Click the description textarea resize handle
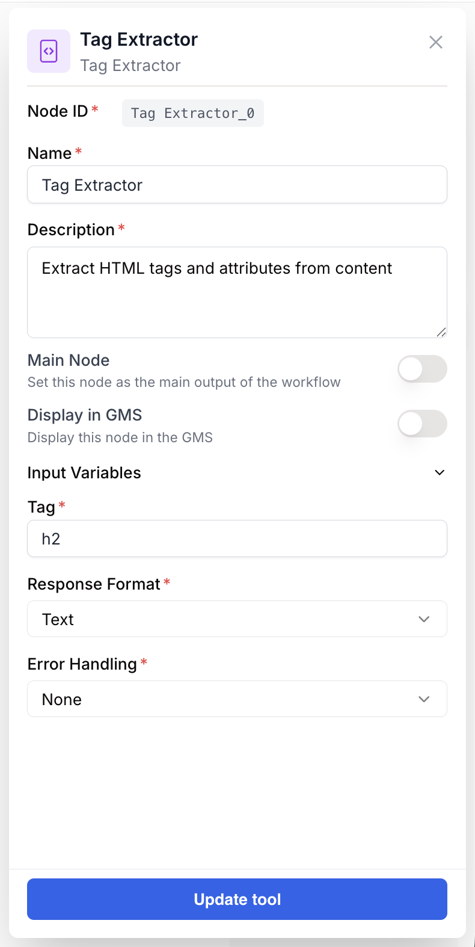The width and height of the screenshot is (475, 947). point(443,332)
